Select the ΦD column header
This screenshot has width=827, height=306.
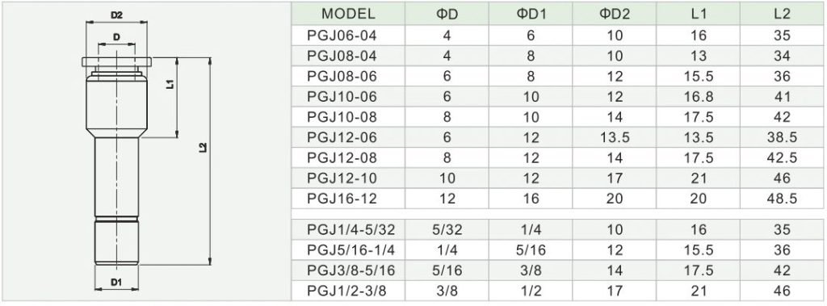447,14
